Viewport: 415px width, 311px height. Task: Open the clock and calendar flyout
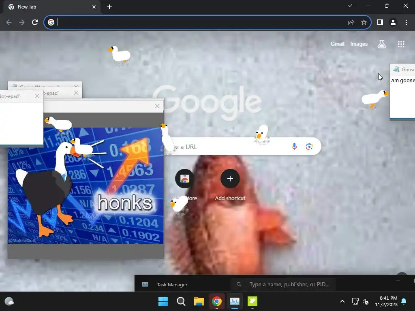(x=386, y=301)
